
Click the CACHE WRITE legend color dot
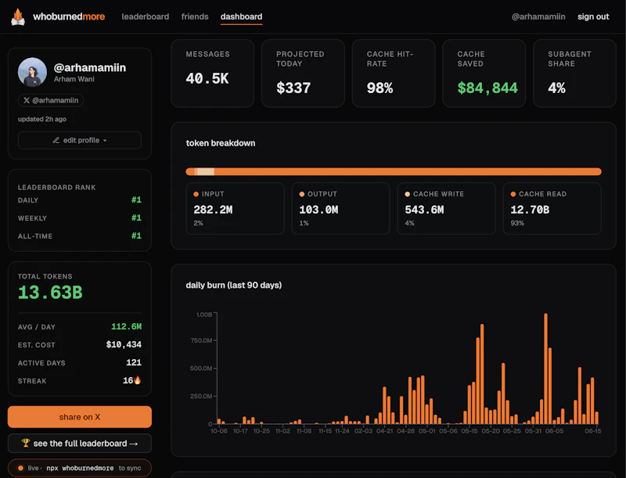click(407, 194)
